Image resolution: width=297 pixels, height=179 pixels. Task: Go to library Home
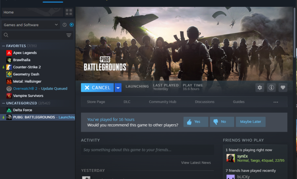pos(32,12)
